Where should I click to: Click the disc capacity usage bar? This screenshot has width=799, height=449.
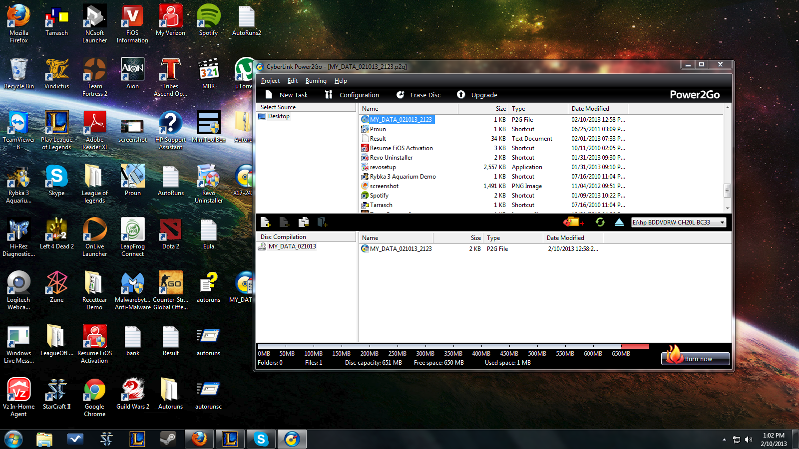tap(453, 346)
